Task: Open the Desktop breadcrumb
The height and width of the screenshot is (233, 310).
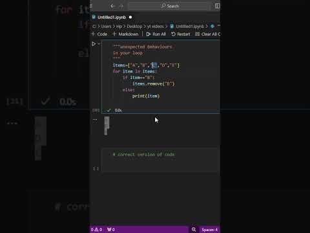Action: tap(134, 27)
